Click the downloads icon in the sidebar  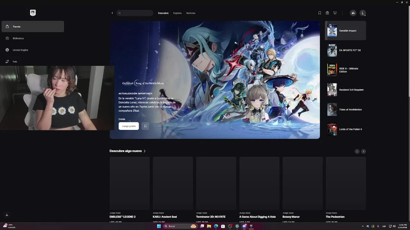tap(7, 215)
